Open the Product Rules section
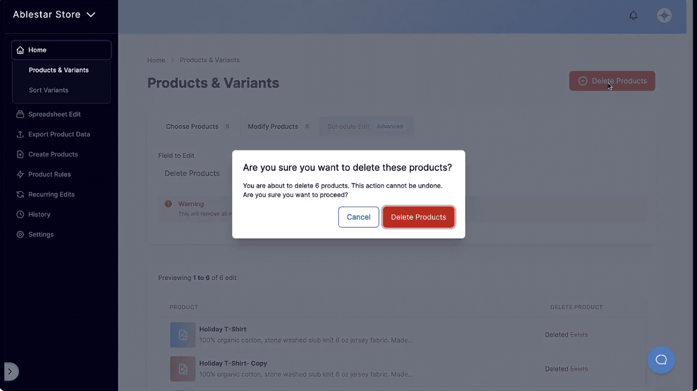Screen dimensions: 697x391 pos(19,174)
